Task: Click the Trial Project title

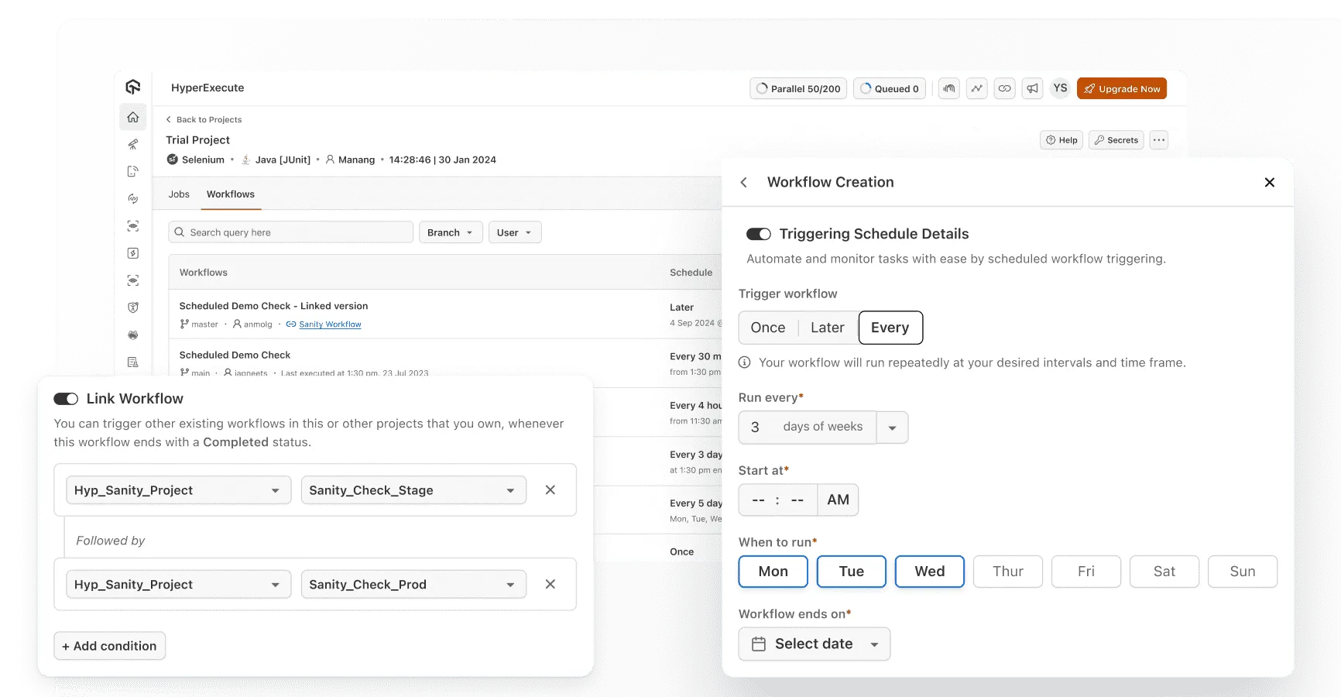Action: [197, 140]
